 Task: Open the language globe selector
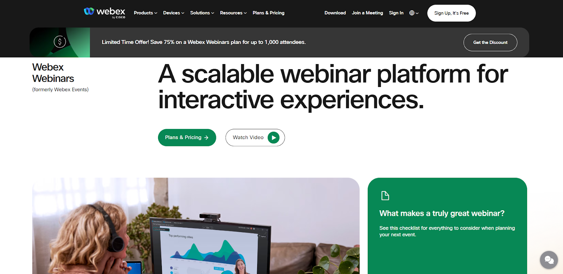tap(414, 13)
